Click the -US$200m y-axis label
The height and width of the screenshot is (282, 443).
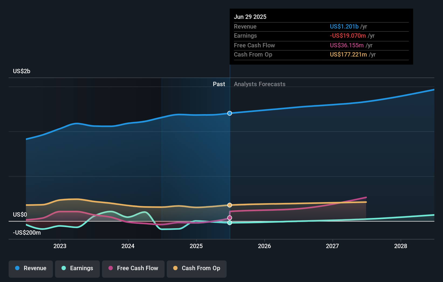pos(27,232)
